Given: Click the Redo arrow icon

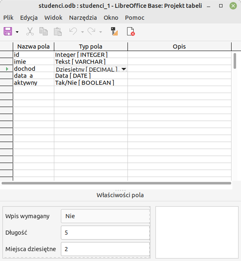Looking at the screenshot, I should coord(91,31).
